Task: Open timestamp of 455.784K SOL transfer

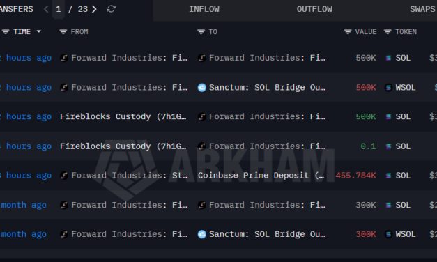Action: [26, 176]
